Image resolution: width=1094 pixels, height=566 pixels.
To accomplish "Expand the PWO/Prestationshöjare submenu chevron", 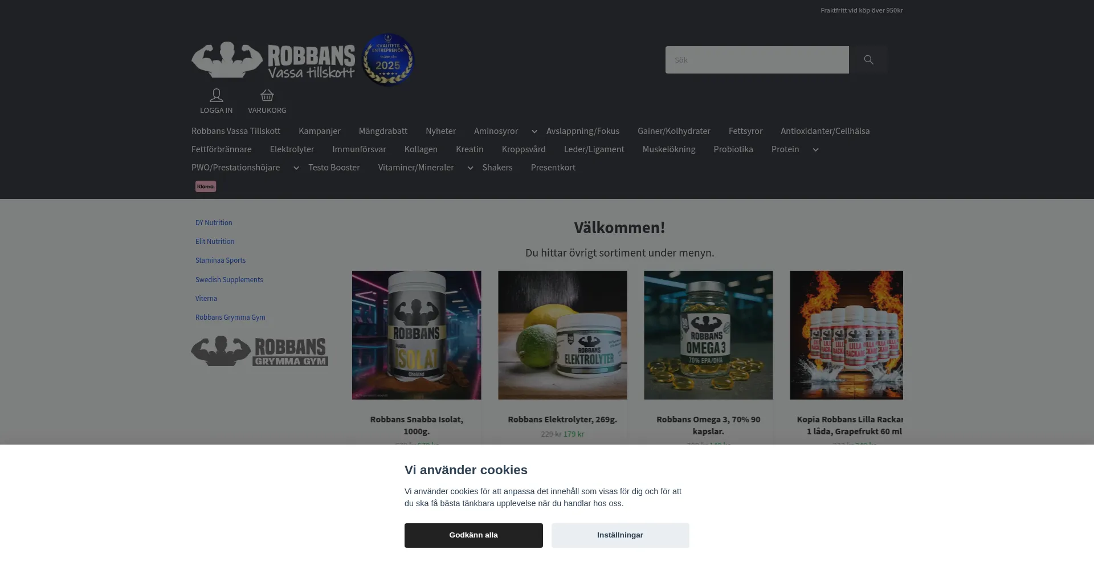I will click(296, 168).
